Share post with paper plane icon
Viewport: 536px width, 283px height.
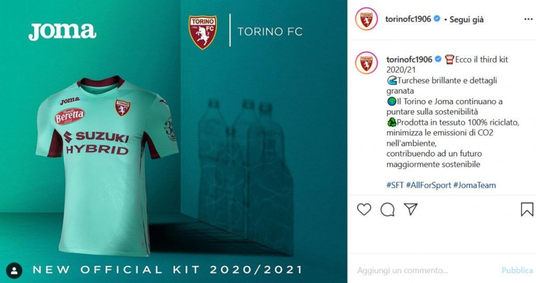coord(410,209)
